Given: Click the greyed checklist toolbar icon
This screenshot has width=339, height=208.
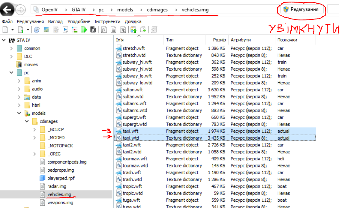Looking at the screenshot, I should (56, 30).
